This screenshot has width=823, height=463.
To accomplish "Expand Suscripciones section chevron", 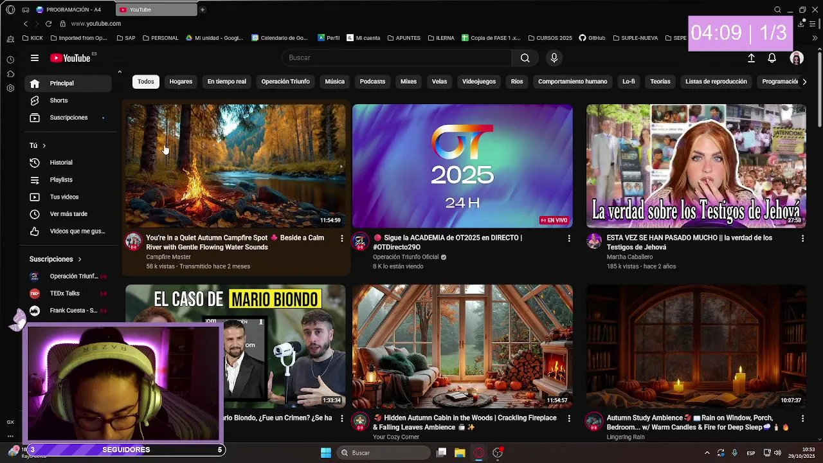I will [80, 259].
